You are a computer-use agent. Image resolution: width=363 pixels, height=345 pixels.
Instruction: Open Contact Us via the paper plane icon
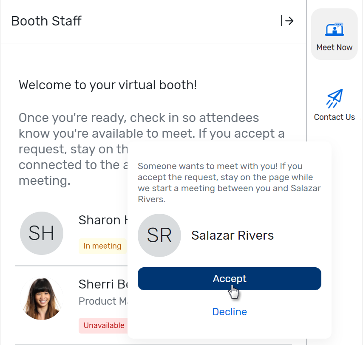[334, 98]
